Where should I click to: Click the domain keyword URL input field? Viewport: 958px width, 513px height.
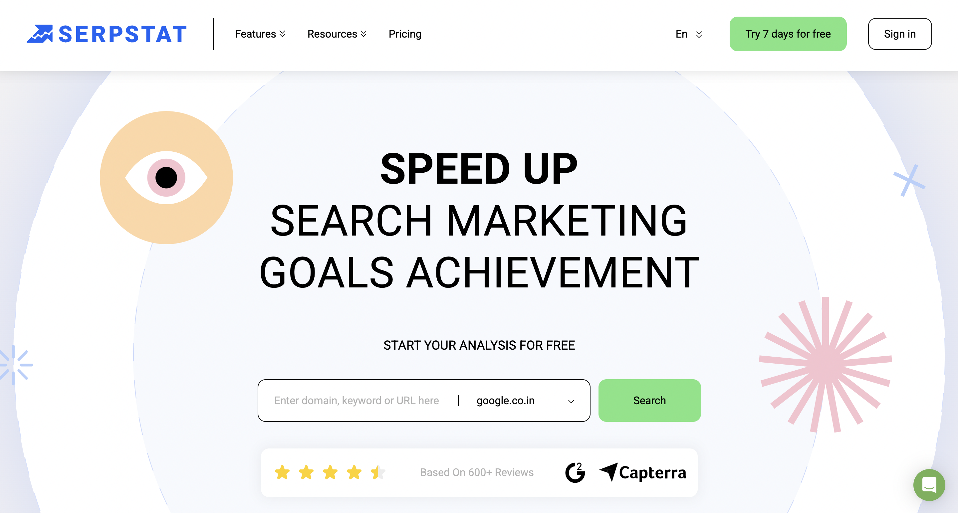tap(358, 400)
